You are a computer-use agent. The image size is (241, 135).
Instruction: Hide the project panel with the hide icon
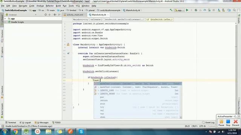pyautogui.click(x=59, y=15)
